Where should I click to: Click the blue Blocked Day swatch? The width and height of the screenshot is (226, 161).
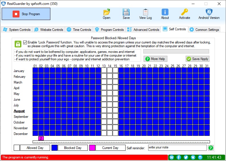(54, 148)
